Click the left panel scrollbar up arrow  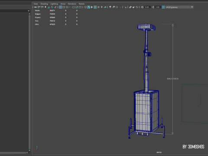tap(29, 14)
